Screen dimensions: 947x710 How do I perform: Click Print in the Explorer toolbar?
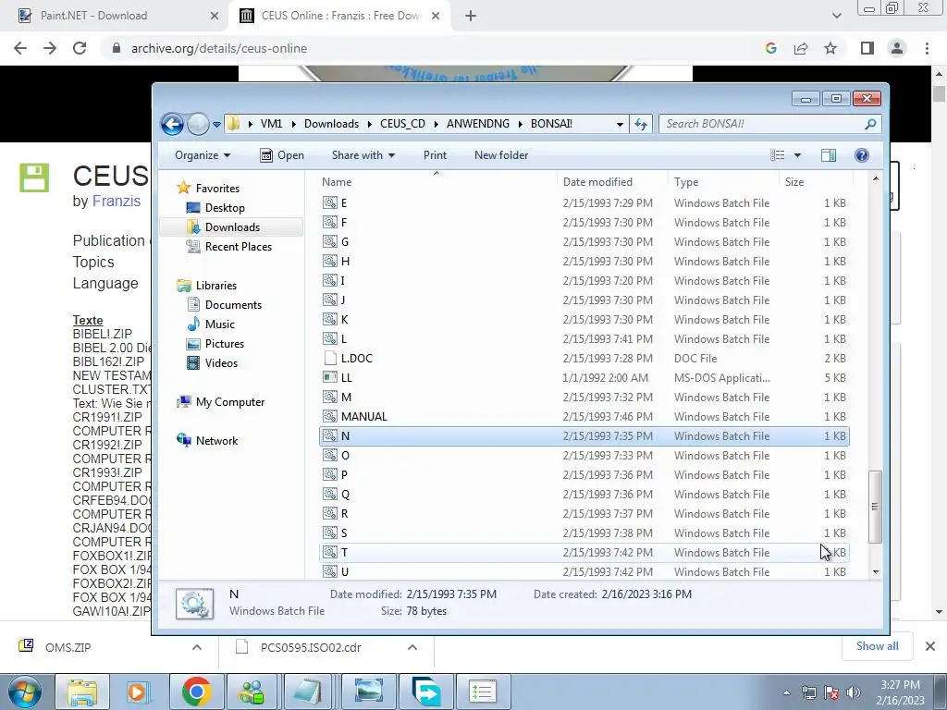point(435,155)
